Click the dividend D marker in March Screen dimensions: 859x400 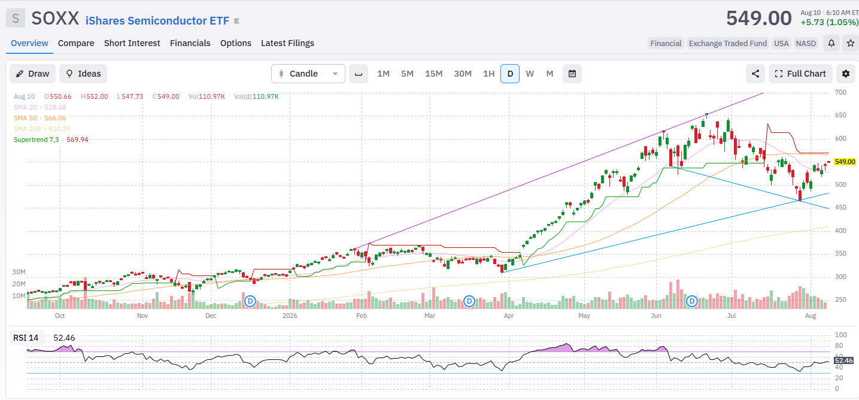(469, 301)
